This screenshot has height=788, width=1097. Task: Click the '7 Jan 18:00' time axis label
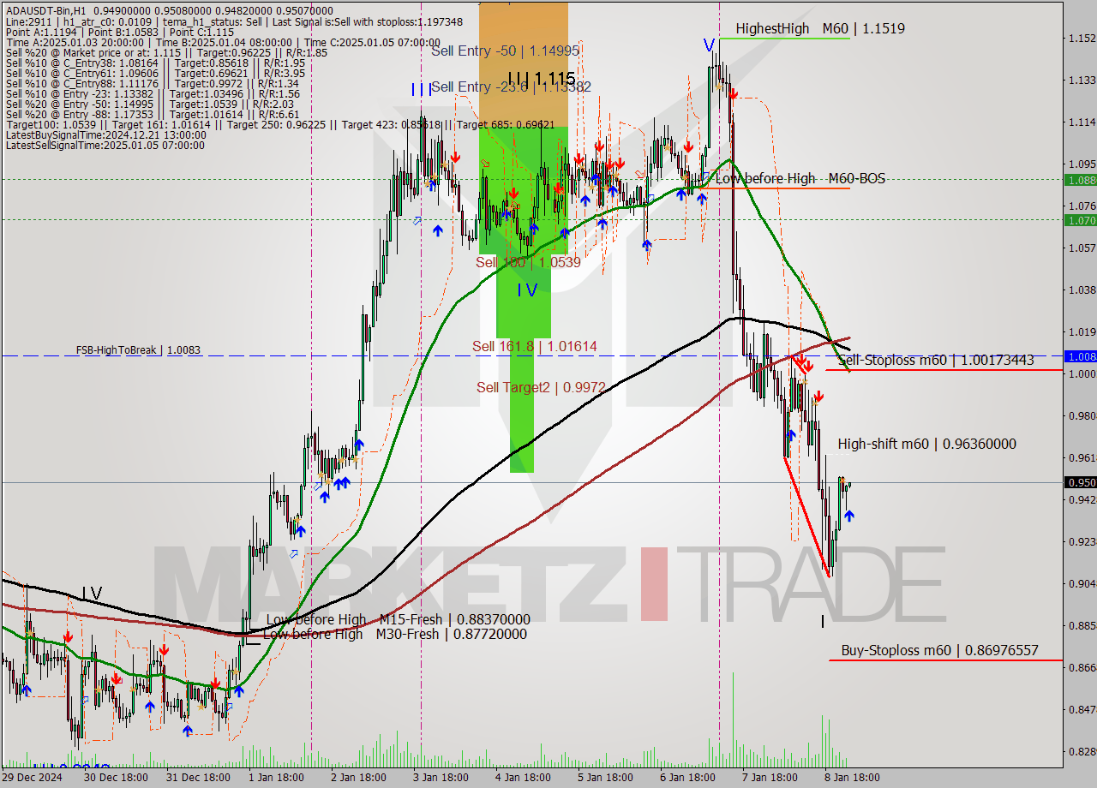click(x=770, y=778)
